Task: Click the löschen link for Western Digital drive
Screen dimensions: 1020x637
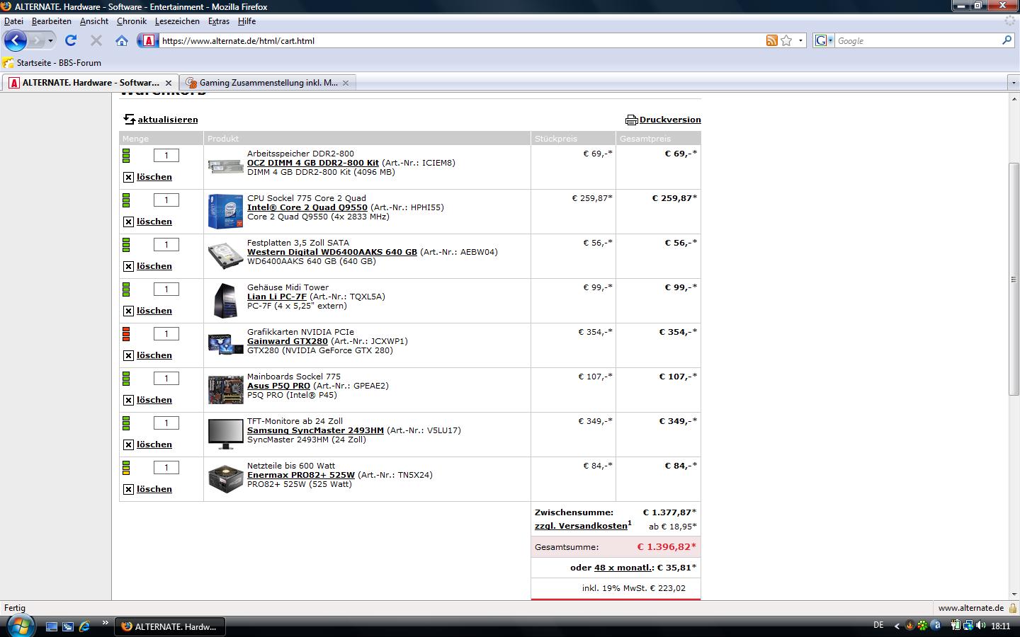Action: (x=154, y=266)
